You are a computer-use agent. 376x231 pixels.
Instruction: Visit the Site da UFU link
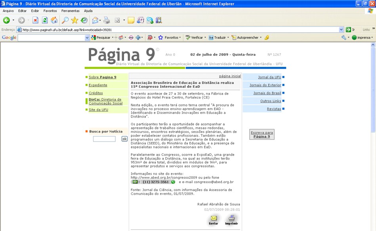point(98,110)
